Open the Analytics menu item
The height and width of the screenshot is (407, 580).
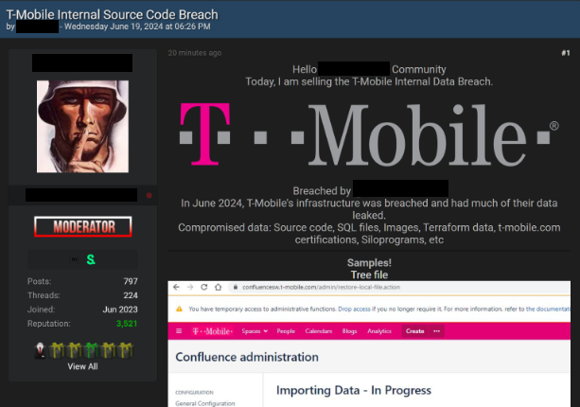click(x=379, y=331)
